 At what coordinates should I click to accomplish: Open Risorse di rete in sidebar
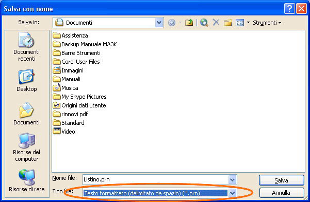click(26, 180)
